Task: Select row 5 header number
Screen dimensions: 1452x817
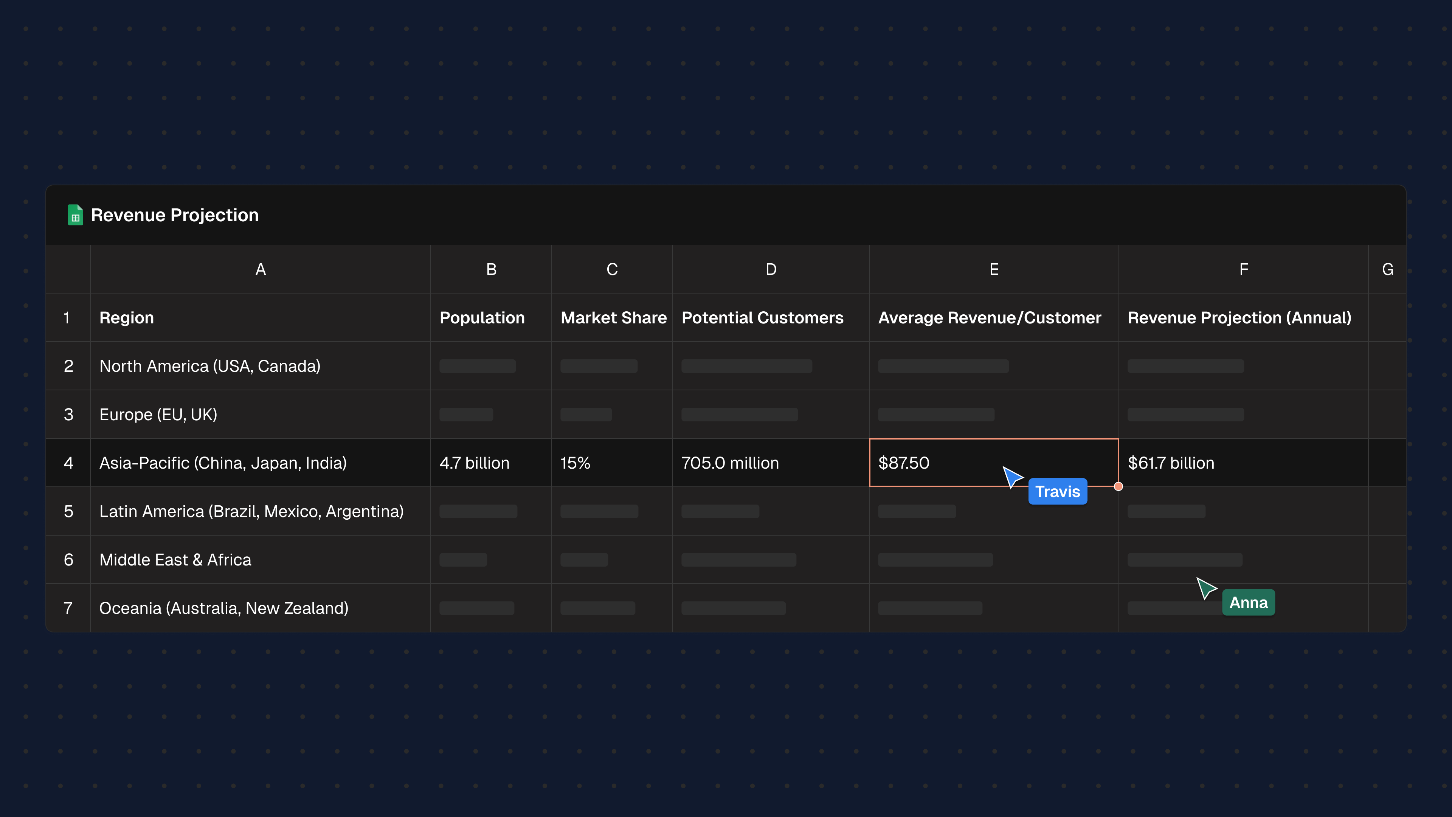Action: (68, 511)
